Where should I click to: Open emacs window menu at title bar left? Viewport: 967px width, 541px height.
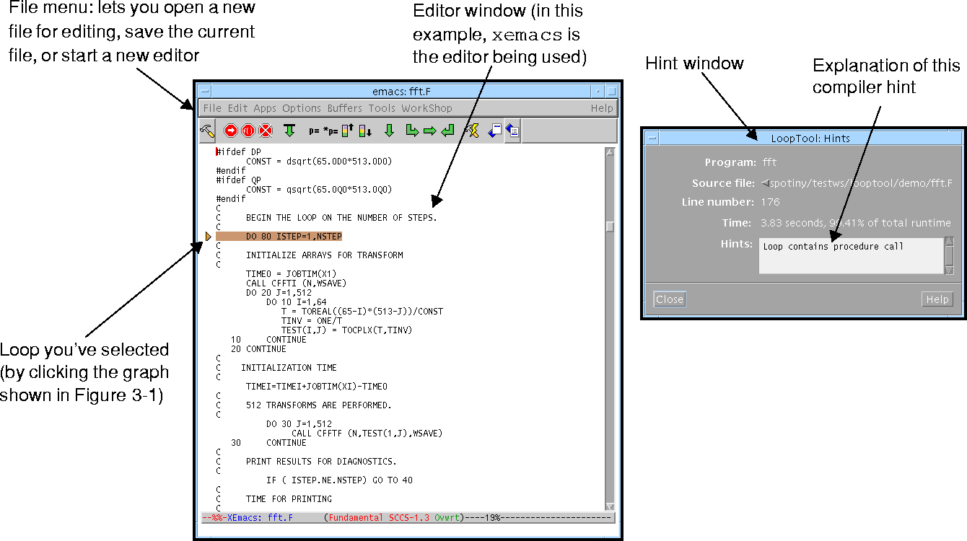(205, 92)
